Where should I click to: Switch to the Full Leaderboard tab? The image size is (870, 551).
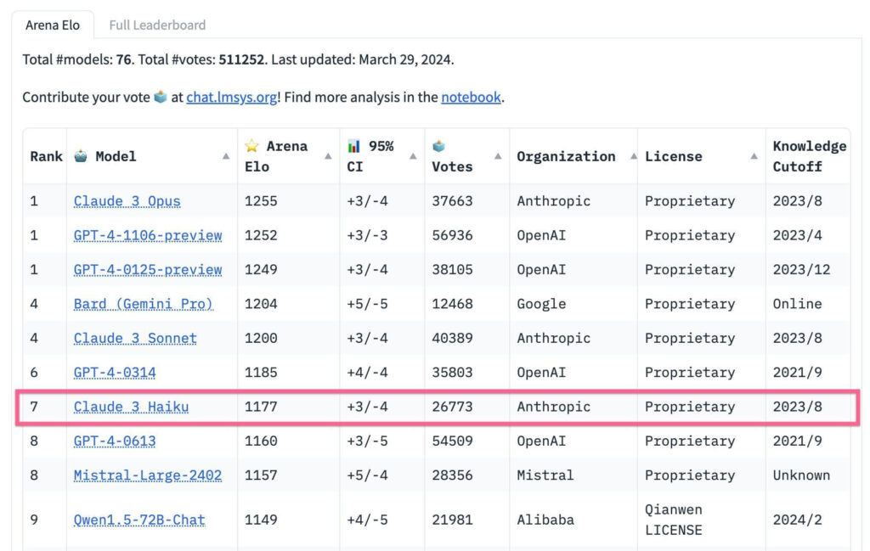click(x=157, y=25)
